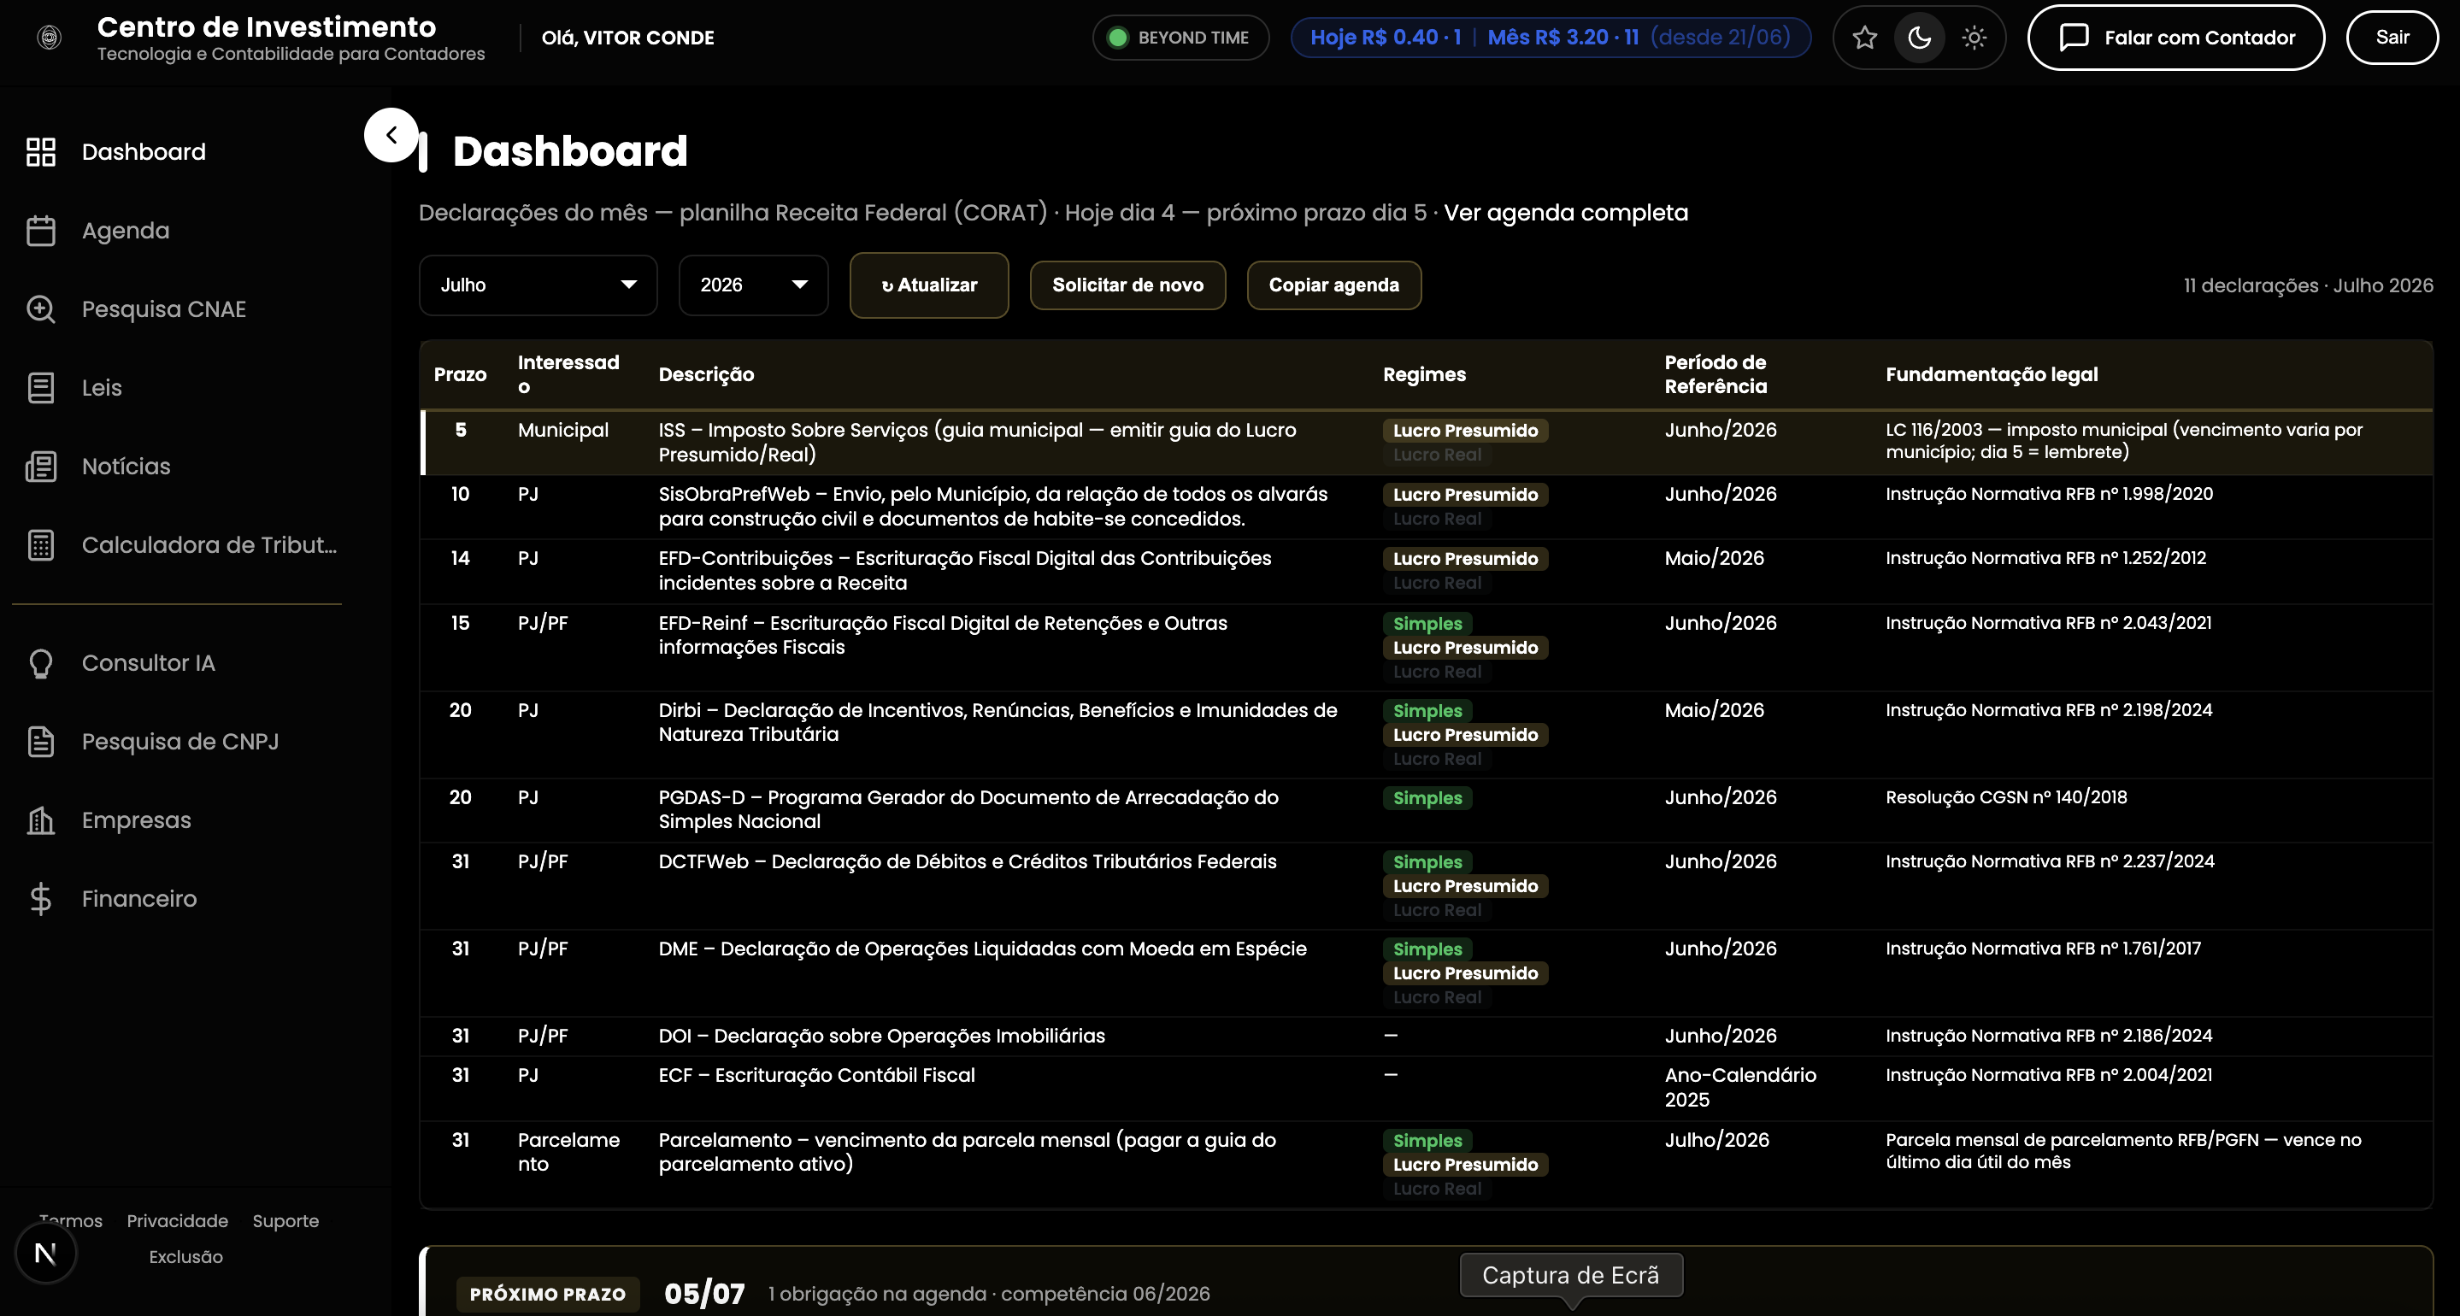Click the Pesquisa de CNPJ file icon
The height and width of the screenshot is (1316, 2460).
tap(40, 742)
